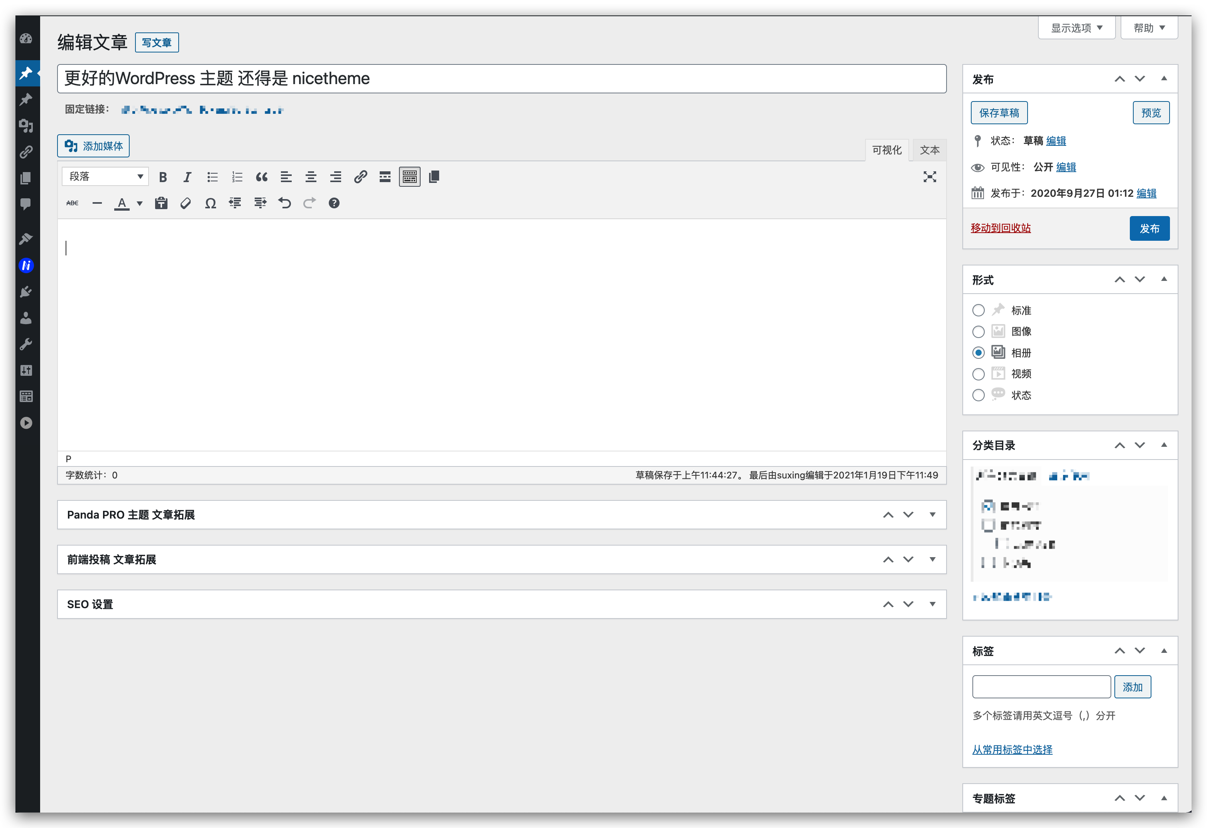Align text right
Screen dimensions: 1207x828
click(335, 177)
